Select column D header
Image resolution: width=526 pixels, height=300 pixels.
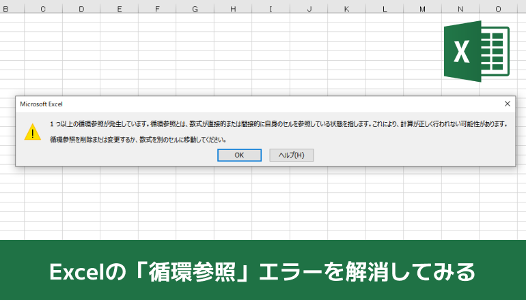click(x=81, y=9)
